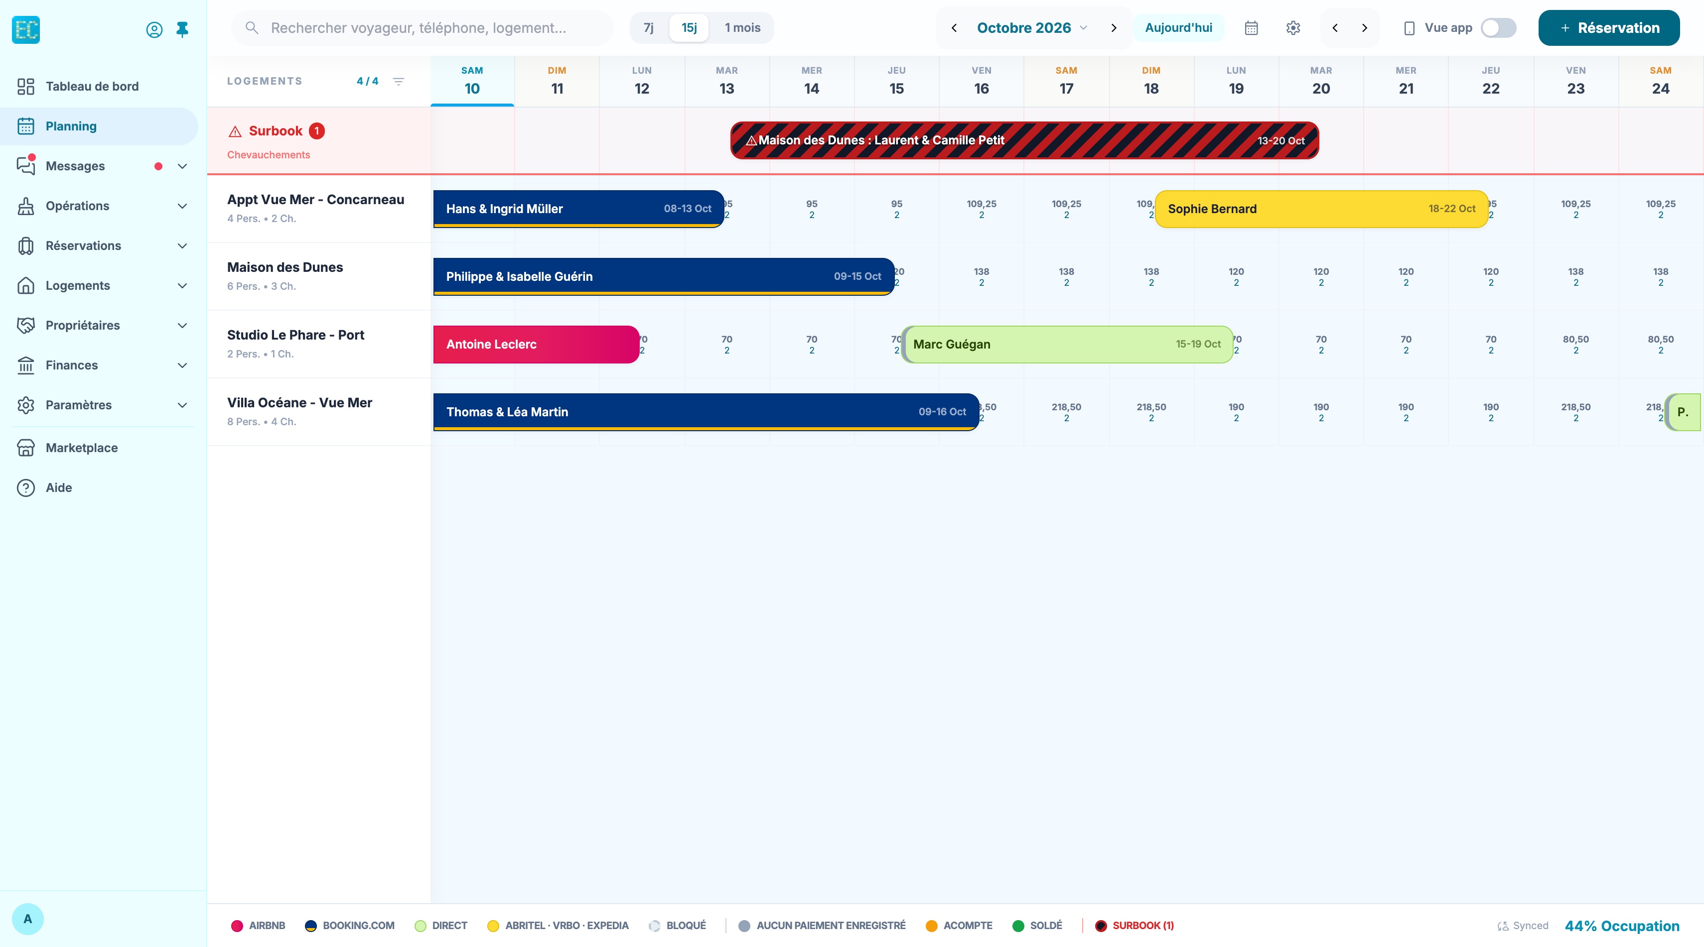
Task: Expand the Finances submenu
Action: click(182, 365)
